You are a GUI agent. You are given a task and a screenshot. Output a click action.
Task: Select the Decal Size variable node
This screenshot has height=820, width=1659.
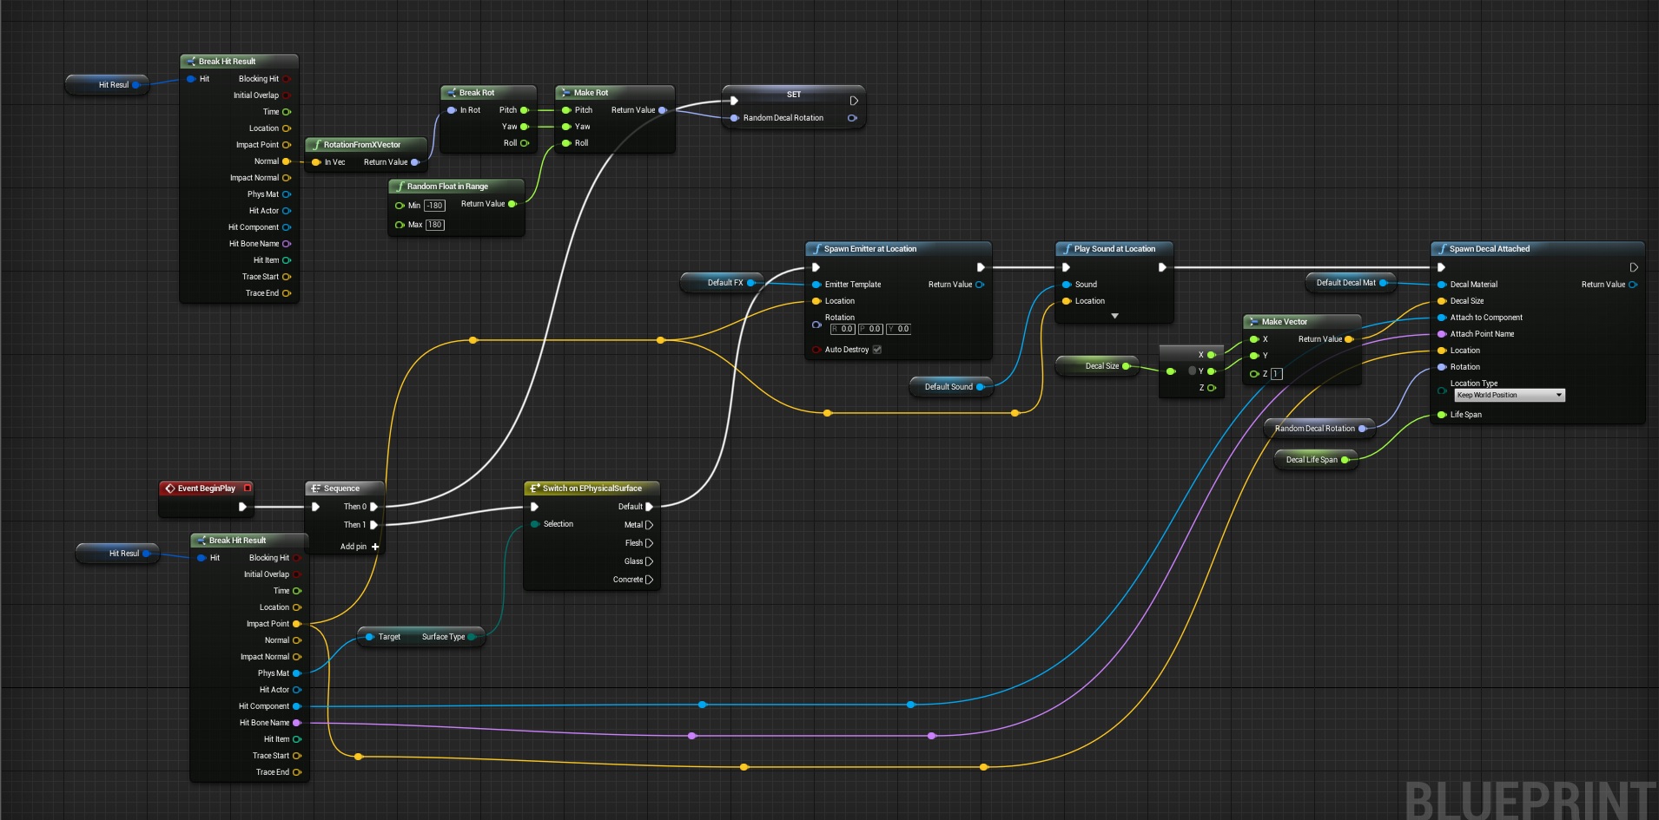point(1097,366)
